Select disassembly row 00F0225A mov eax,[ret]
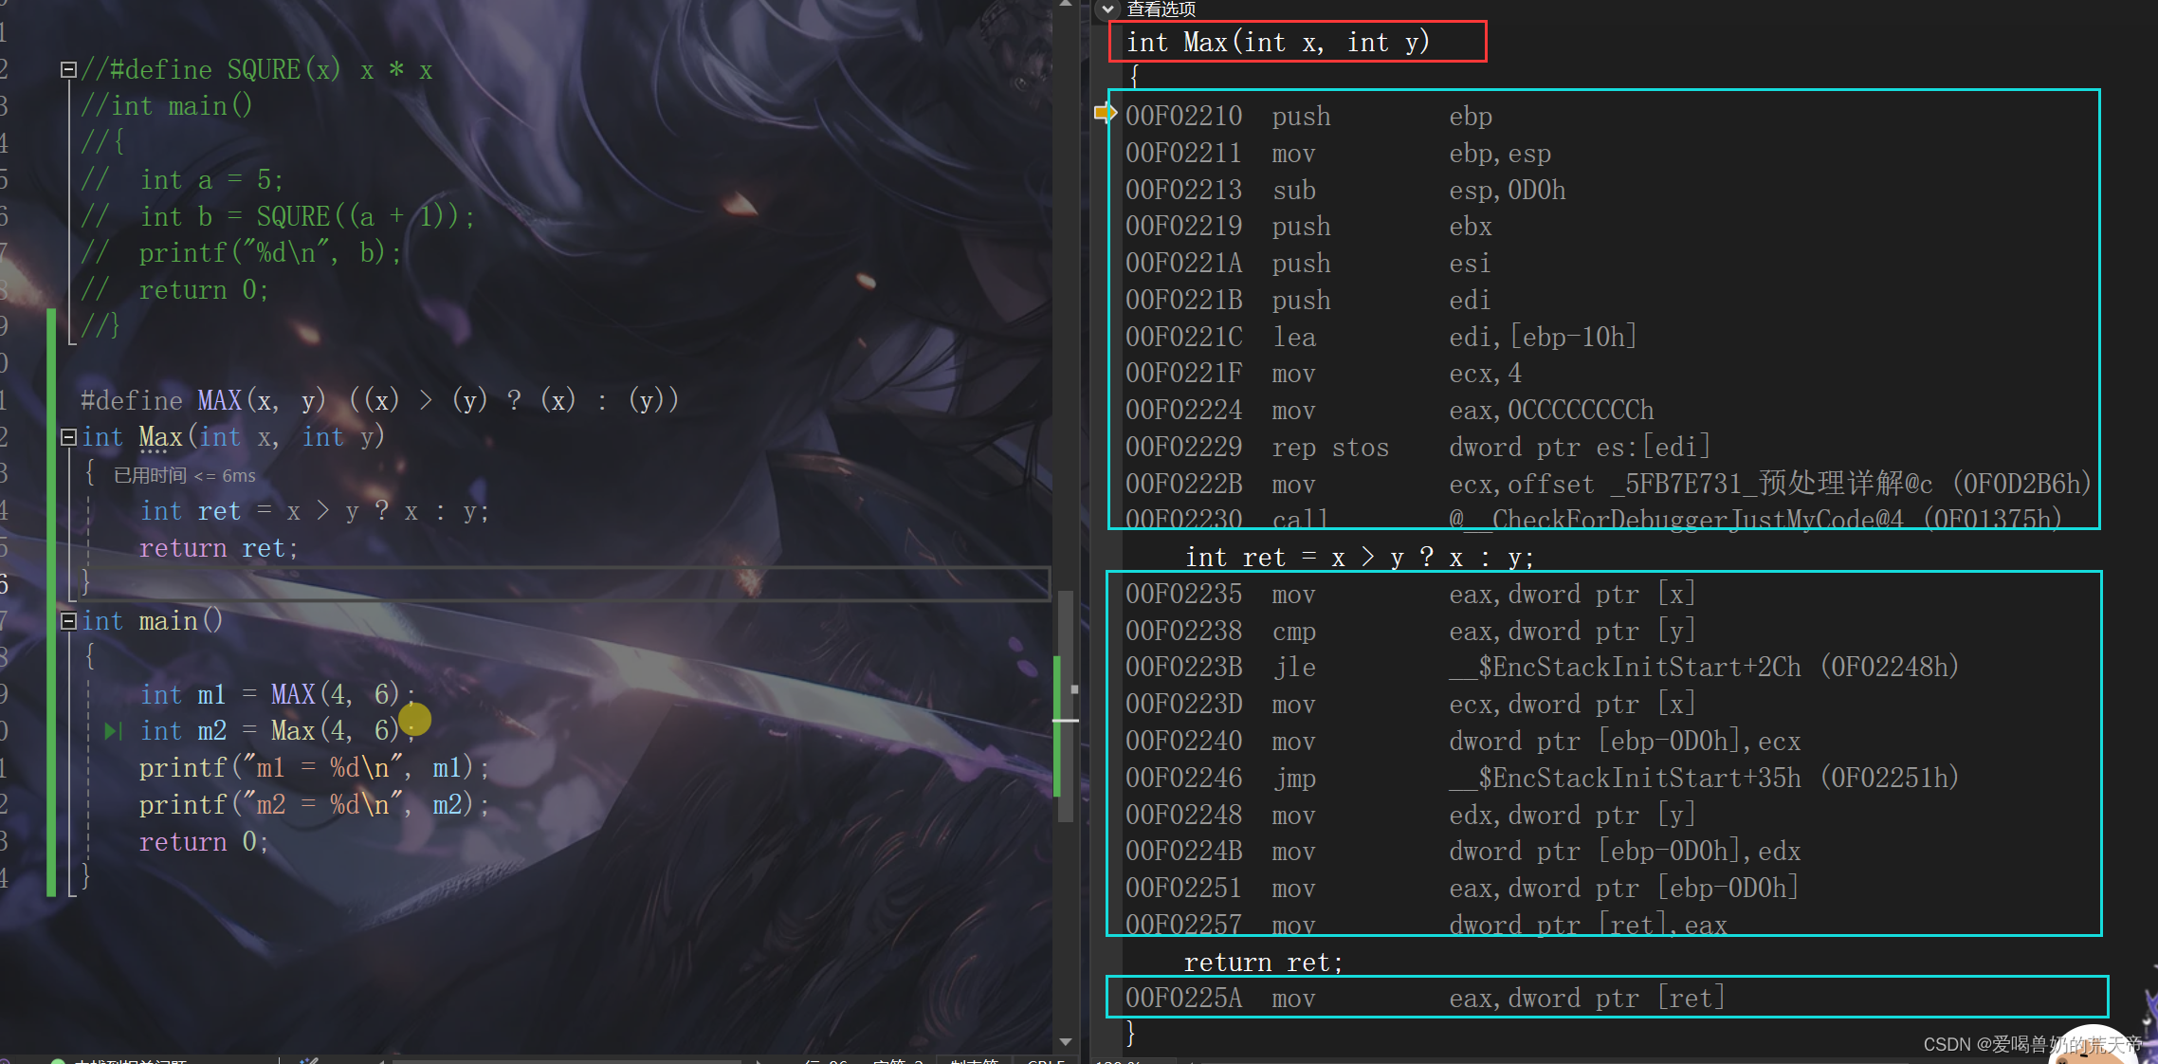Screen dimensions: 2158x1064 pos(1425,998)
